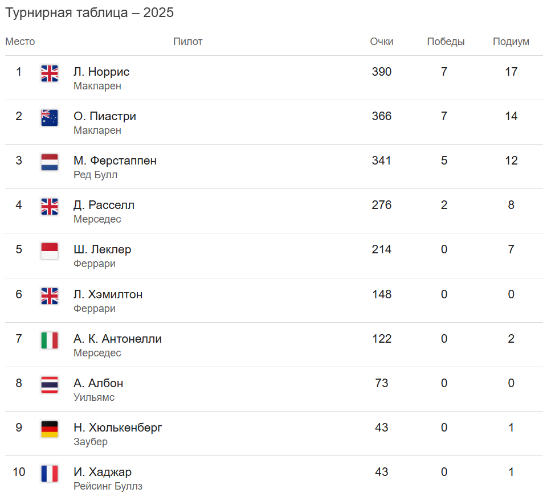Click the Thailand flag next to А. Албон
The image size is (543, 497).
(x=50, y=385)
